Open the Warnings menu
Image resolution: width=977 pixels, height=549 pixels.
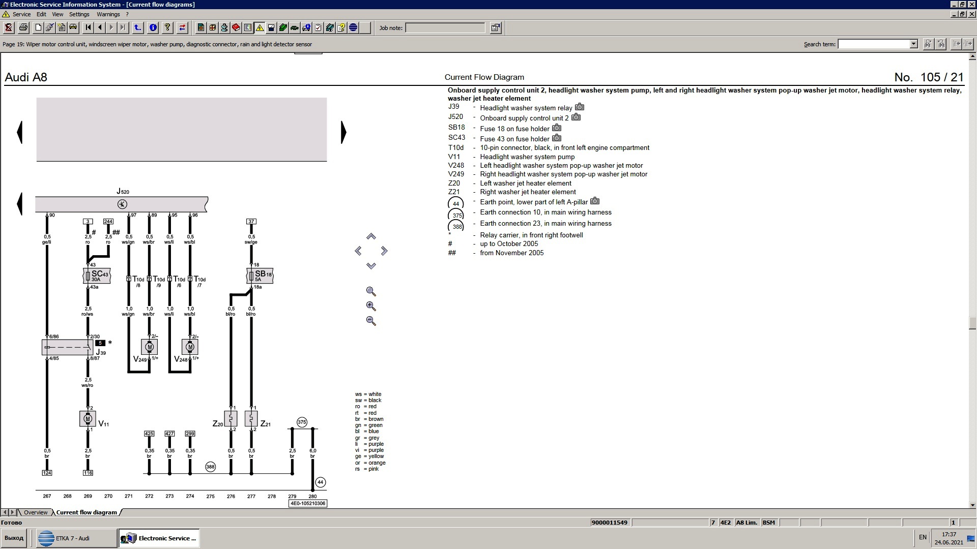pos(108,14)
